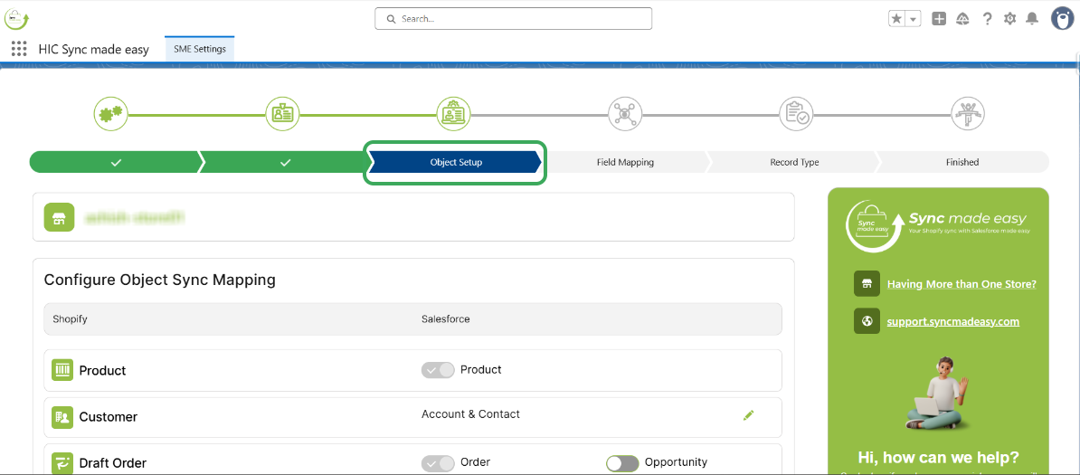Image resolution: width=1080 pixels, height=475 pixels.
Task: View notifications bell icon
Action: pyautogui.click(x=1032, y=19)
